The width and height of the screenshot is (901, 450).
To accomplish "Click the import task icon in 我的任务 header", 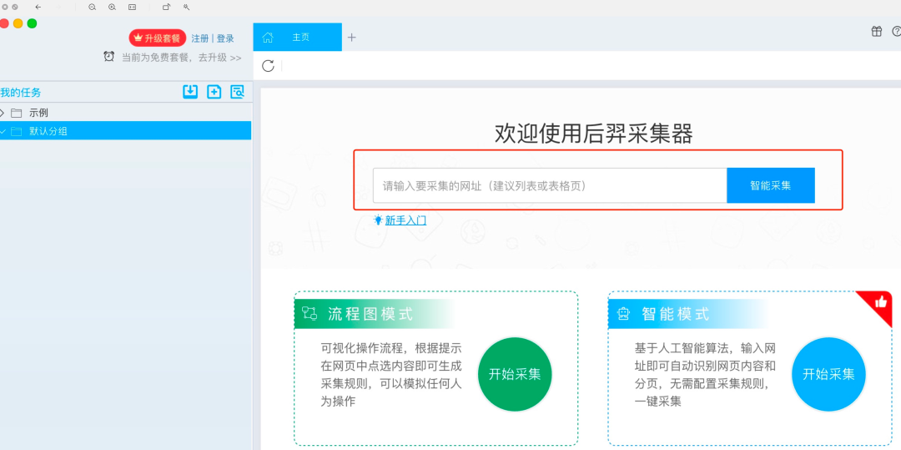I will coord(190,91).
